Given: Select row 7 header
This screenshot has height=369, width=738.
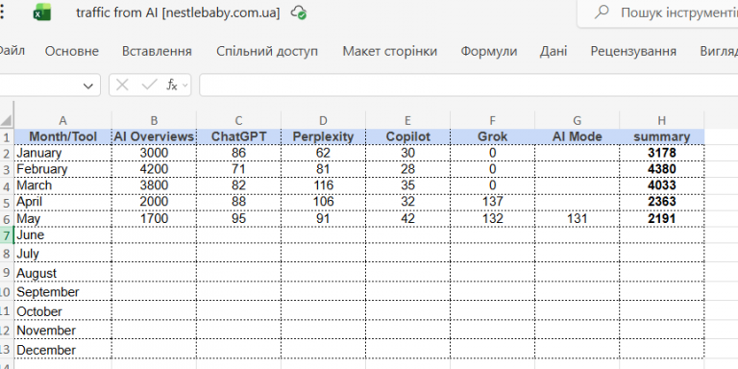Looking at the screenshot, I should (x=7, y=234).
